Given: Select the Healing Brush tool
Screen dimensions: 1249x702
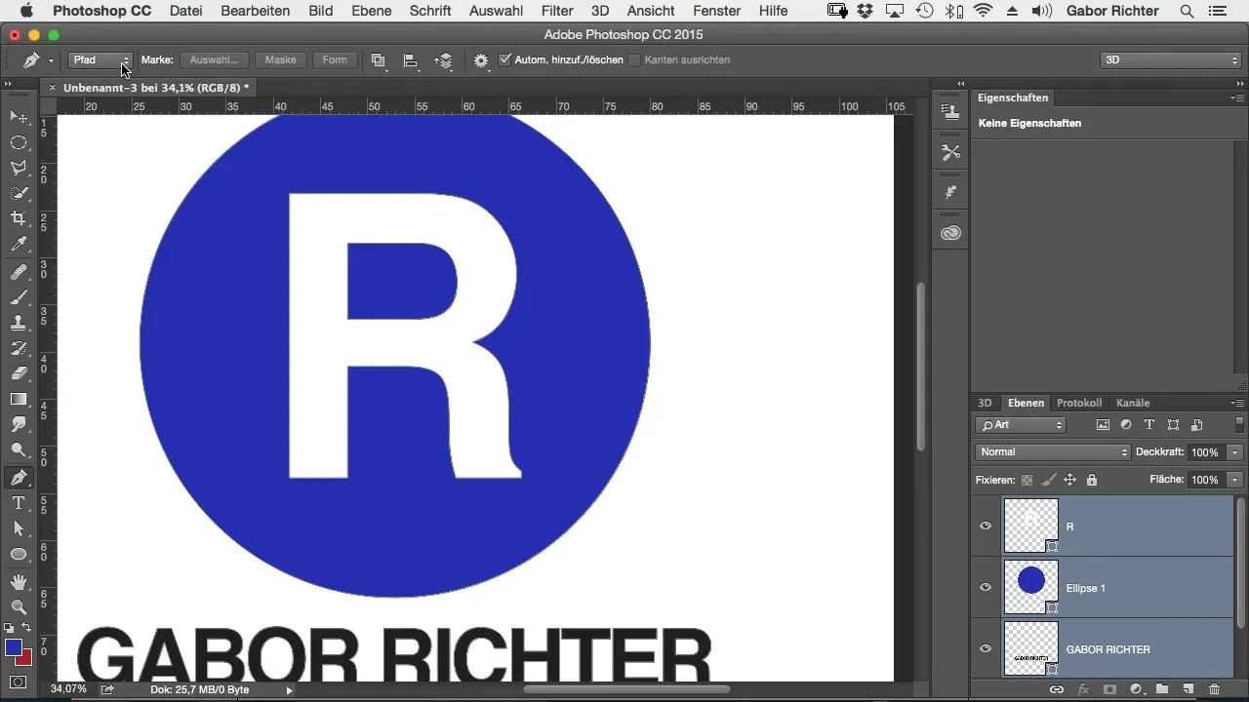Looking at the screenshot, I should coord(19,272).
